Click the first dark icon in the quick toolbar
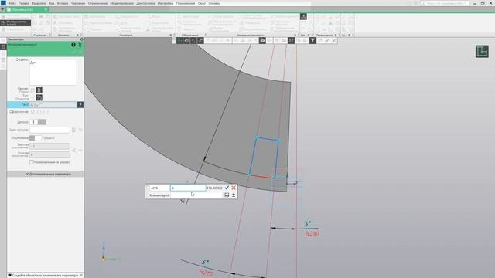 pos(179,40)
